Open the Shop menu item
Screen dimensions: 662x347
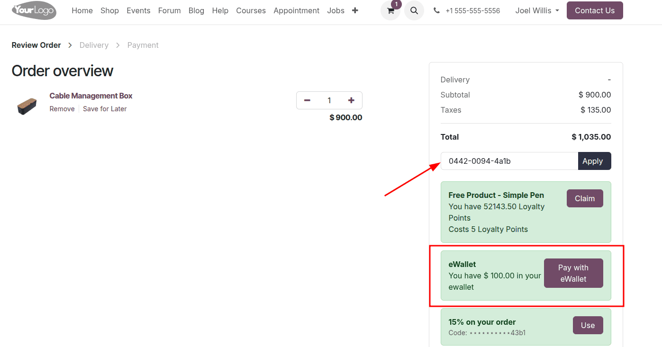click(x=109, y=10)
